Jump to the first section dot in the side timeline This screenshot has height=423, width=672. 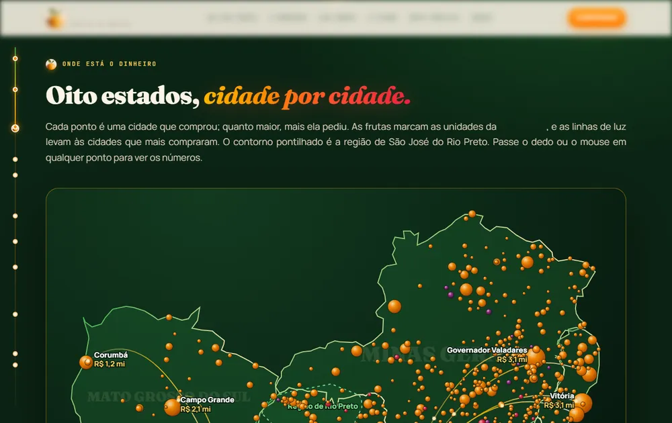(15, 58)
